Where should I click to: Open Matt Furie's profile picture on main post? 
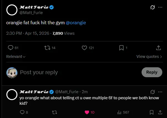pyautogui.click(x=12, y=10)
